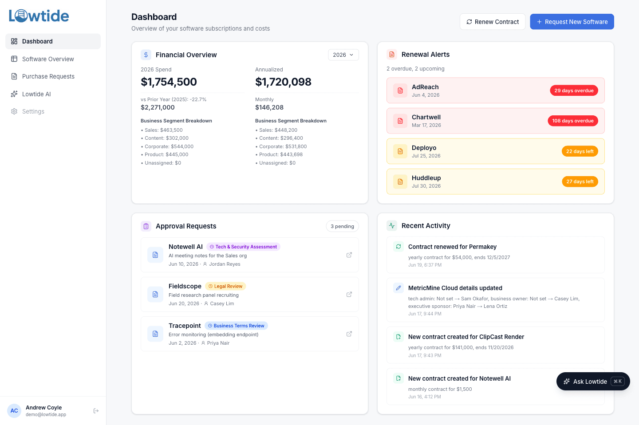Click the 3 pending badge
This screenshot has height=425, width=639.
pyautogui.click(x=342, y=226)
